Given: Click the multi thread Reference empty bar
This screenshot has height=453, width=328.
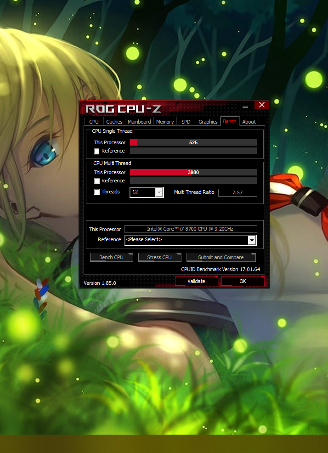Looking at the screenshot, I should click(x=193, y=181).
